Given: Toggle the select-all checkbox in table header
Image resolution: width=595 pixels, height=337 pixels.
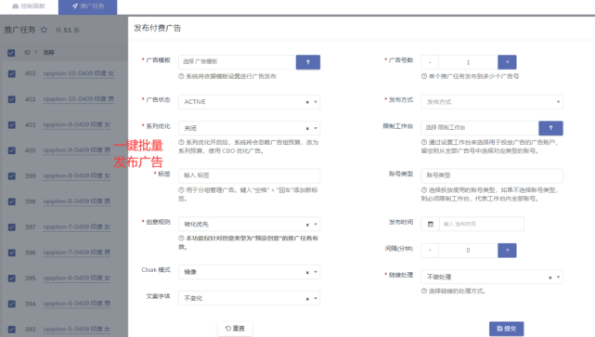Looking at the screenshot, I should pos(11,53).
